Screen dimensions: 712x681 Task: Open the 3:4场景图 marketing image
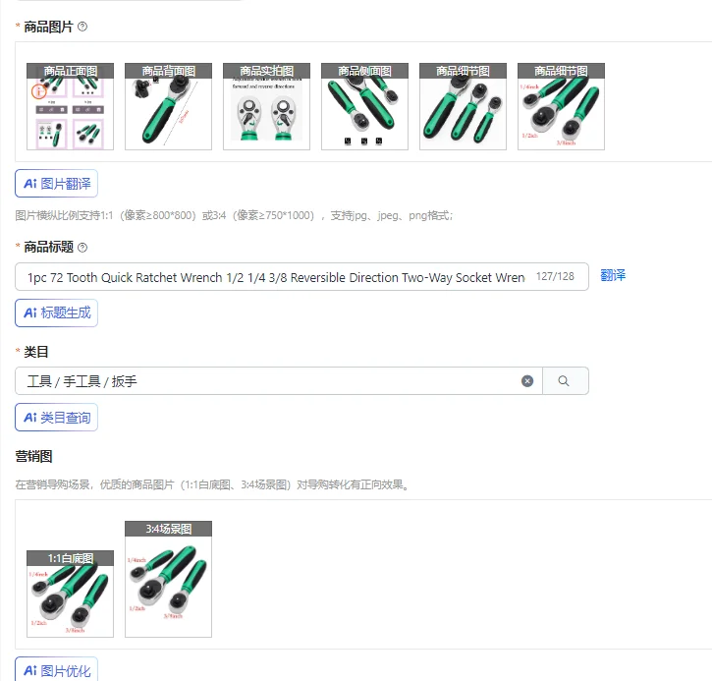pos(169,579)
